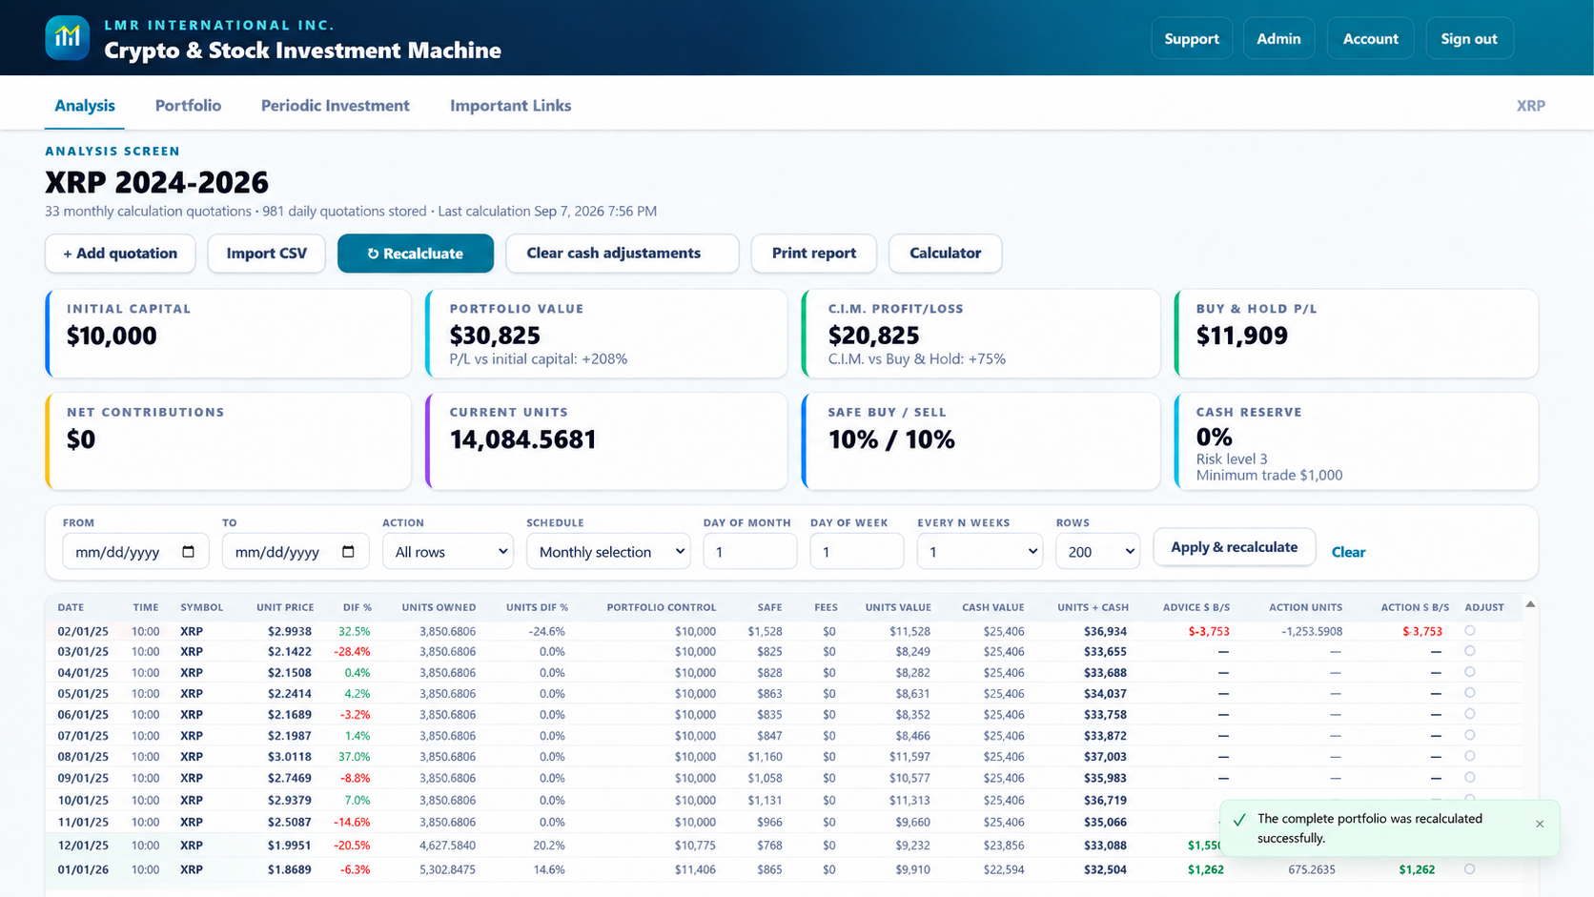Click the 32.5% dif cell
Screen dimensions: 1594x897
(355, 631)
